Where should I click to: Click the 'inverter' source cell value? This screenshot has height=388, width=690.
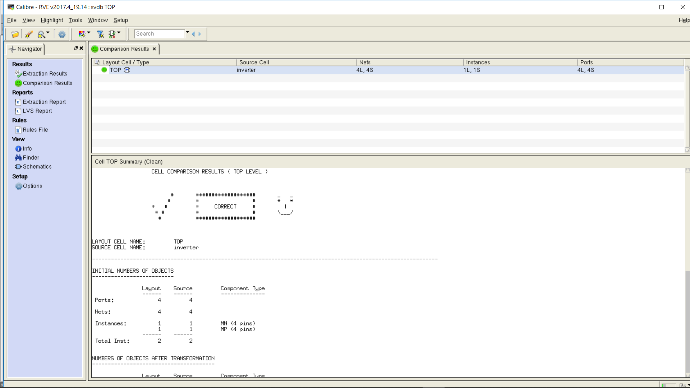click(x=246, y=70)
